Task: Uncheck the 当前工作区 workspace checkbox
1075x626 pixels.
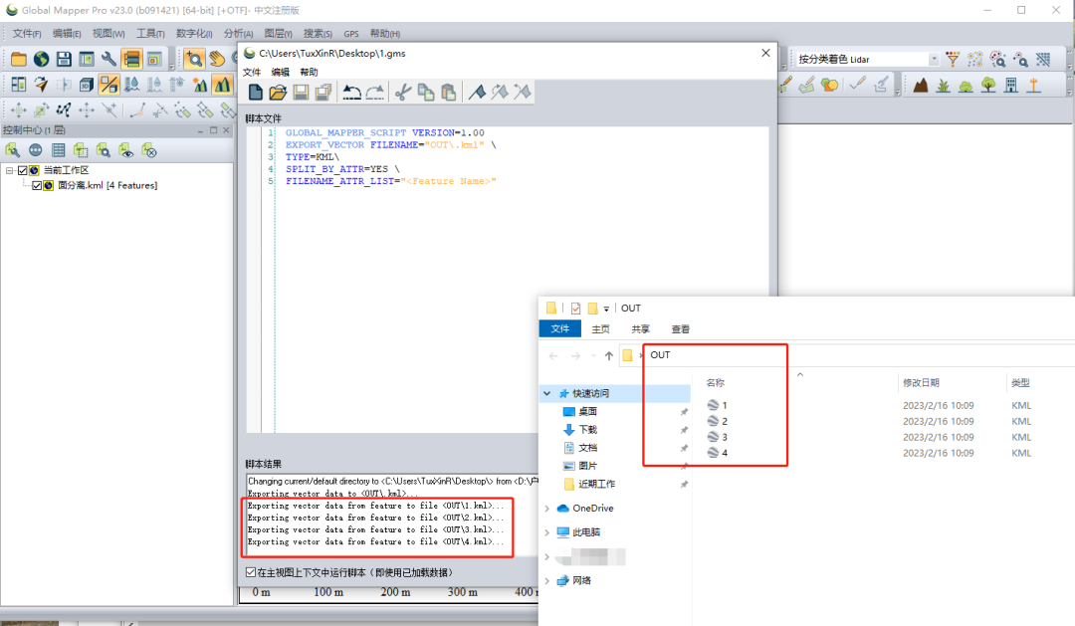Action: pos(23,170)
